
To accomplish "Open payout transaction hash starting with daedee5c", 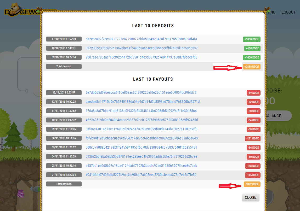I will coord(143,102).
